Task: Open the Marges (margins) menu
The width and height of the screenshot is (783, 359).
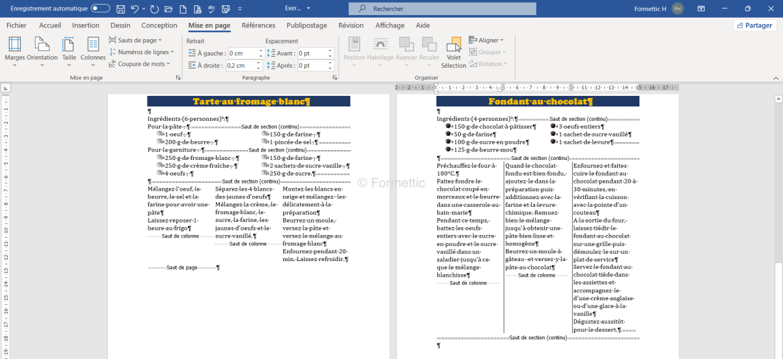Action: 14,49
